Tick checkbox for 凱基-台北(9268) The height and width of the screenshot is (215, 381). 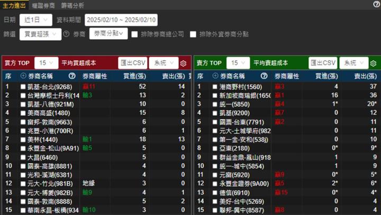pos(23,87)
